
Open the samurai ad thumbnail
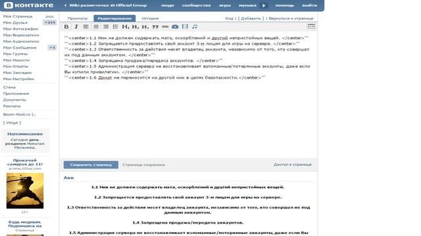point(25,191)
